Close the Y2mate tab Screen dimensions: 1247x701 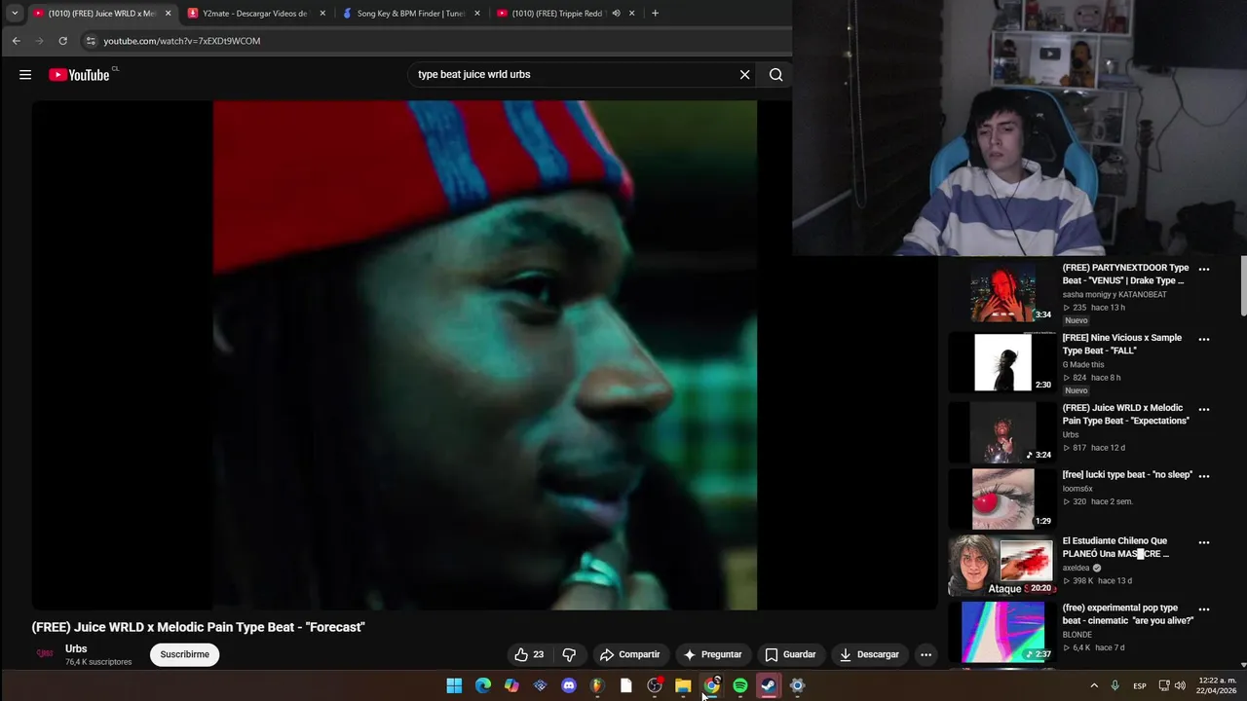click(322, 14)
